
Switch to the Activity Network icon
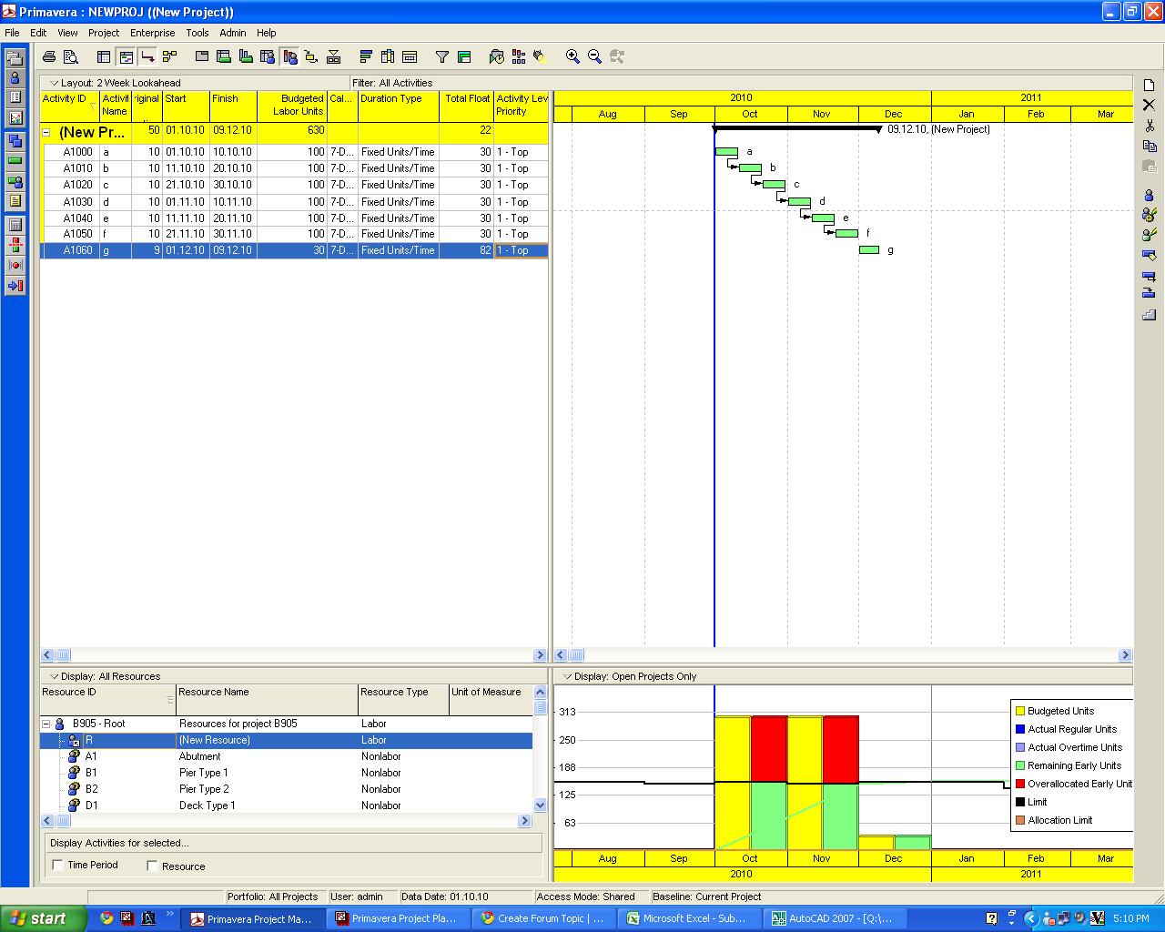tap(169, 56)
